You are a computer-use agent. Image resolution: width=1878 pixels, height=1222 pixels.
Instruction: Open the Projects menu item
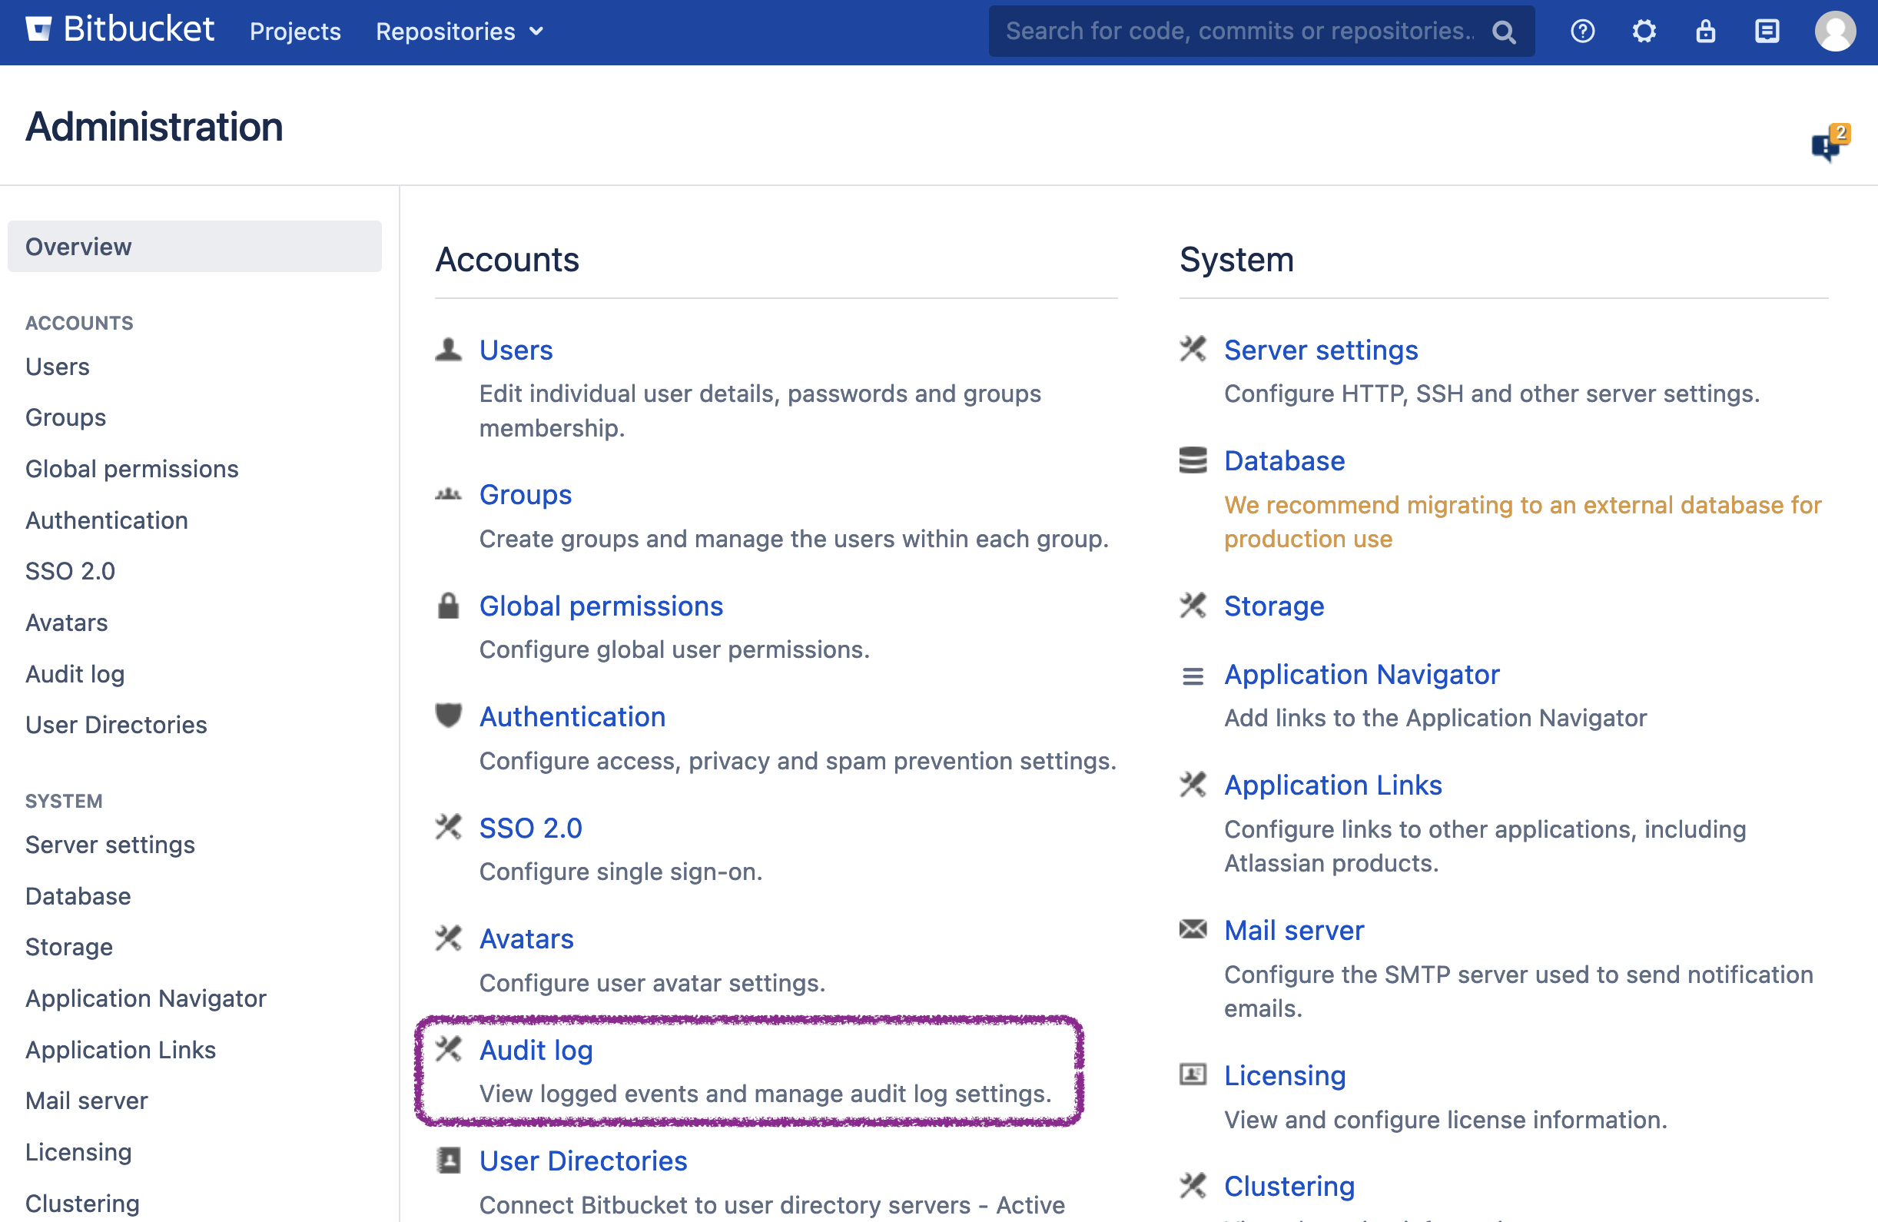point(295,32)
